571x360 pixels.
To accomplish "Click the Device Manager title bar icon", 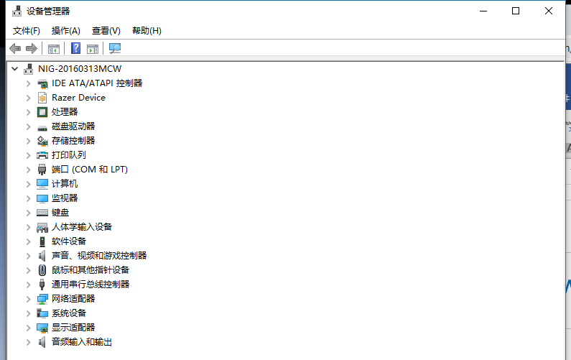I will click(17, 11).
